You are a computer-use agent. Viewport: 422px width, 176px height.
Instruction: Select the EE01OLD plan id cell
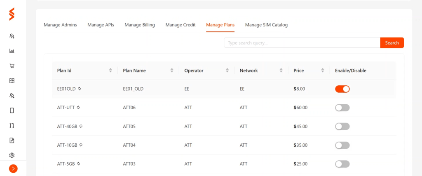tap(66, 89)
